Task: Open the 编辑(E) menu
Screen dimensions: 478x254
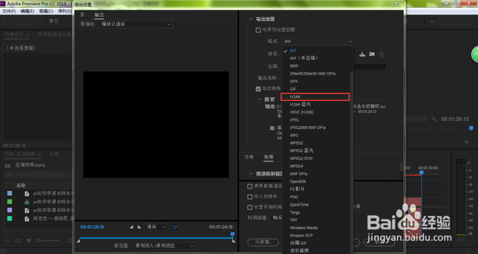Action: click(x=27, y=11)
